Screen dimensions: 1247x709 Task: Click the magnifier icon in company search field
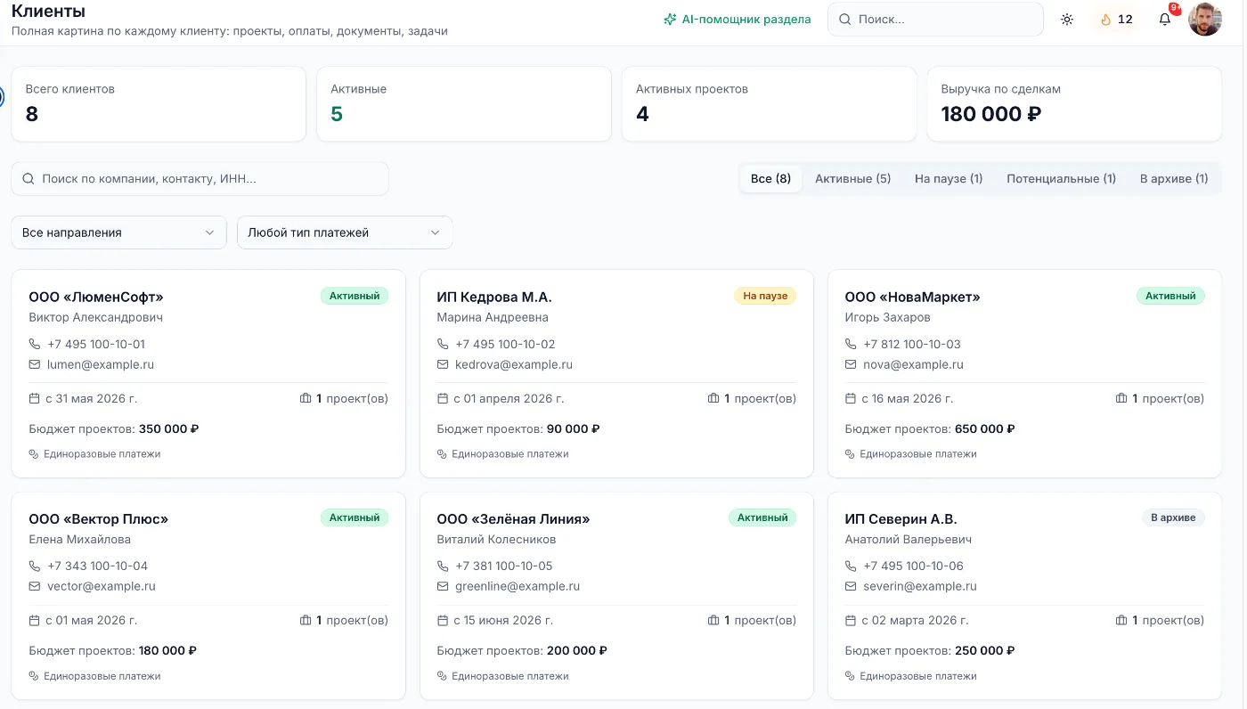pos(29,179)
